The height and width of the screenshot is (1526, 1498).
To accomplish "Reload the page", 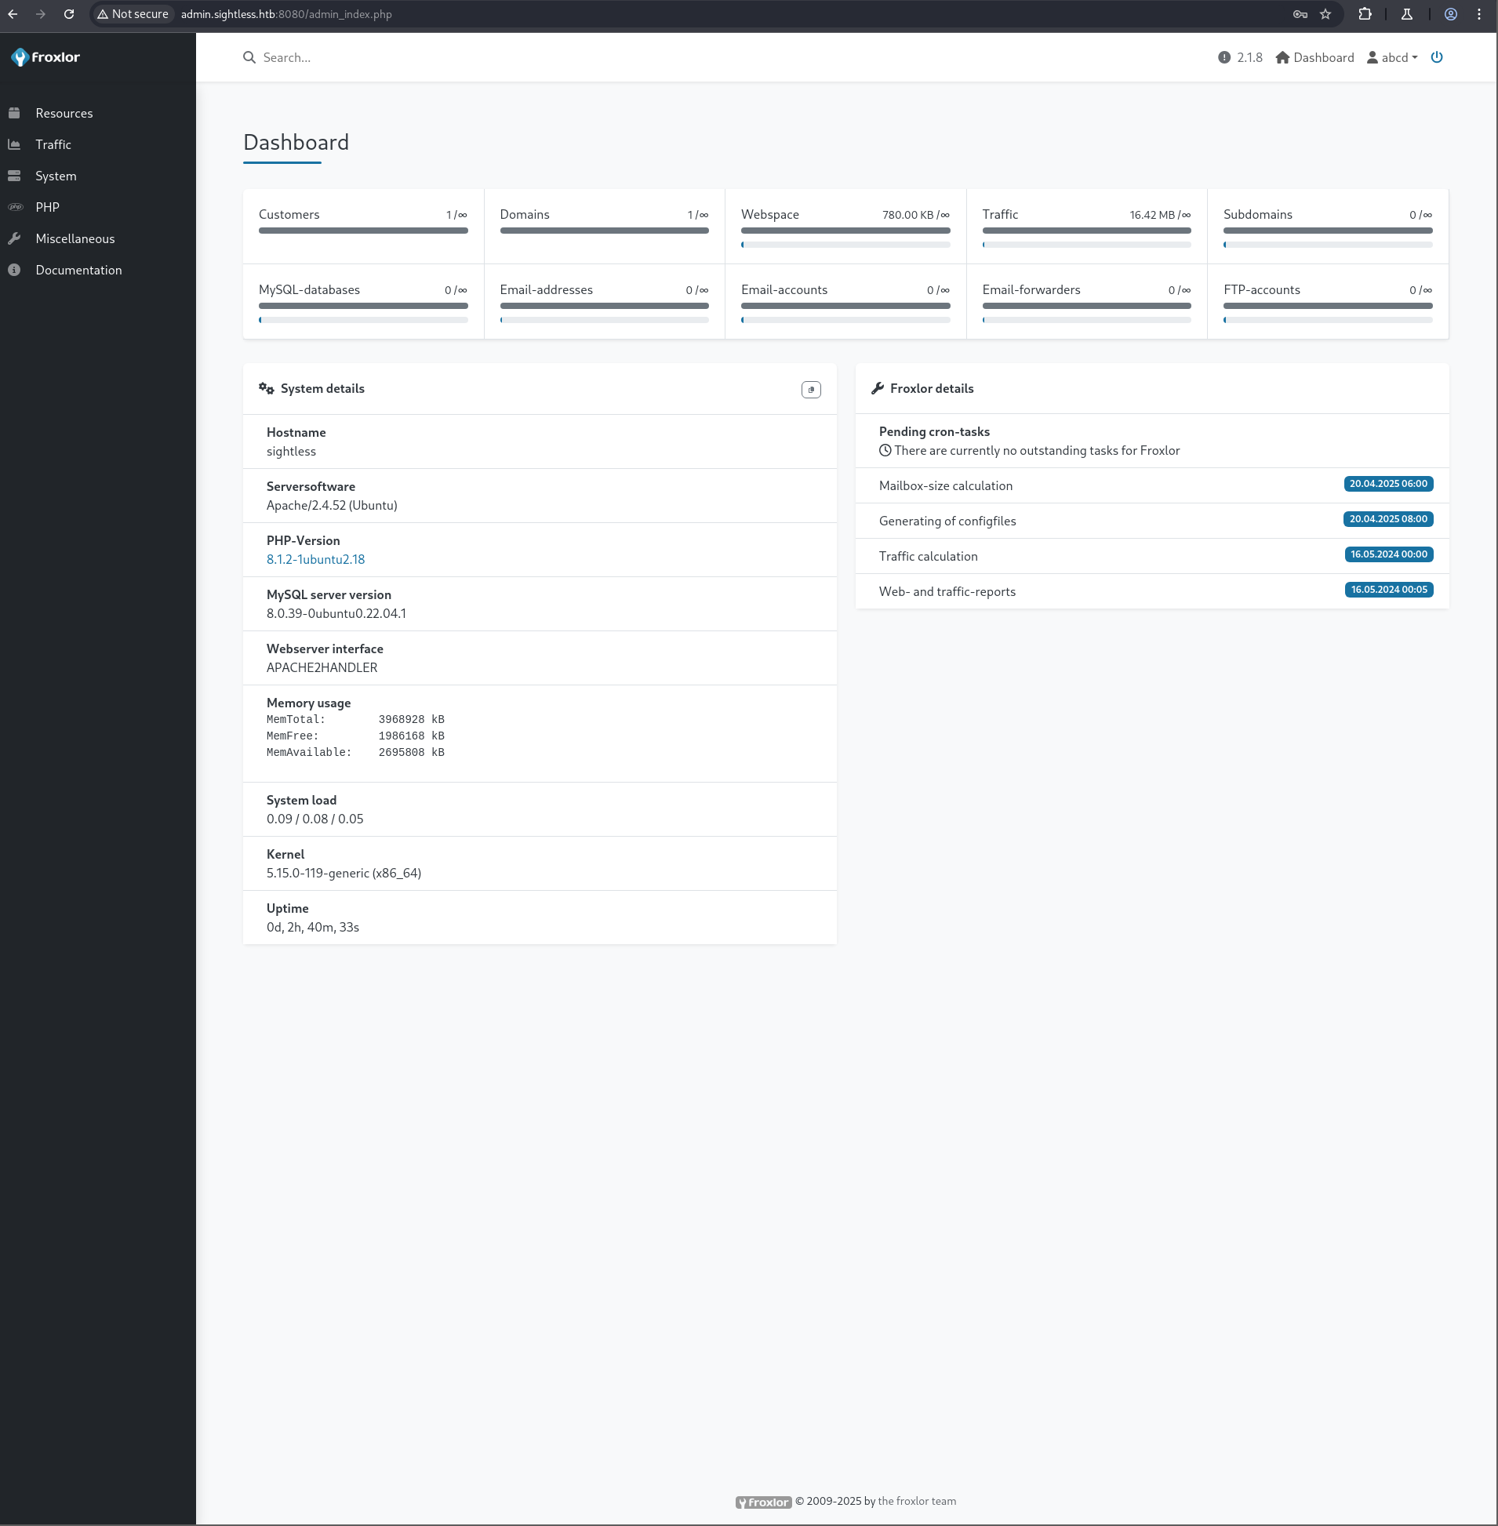I will pos(69,14).
